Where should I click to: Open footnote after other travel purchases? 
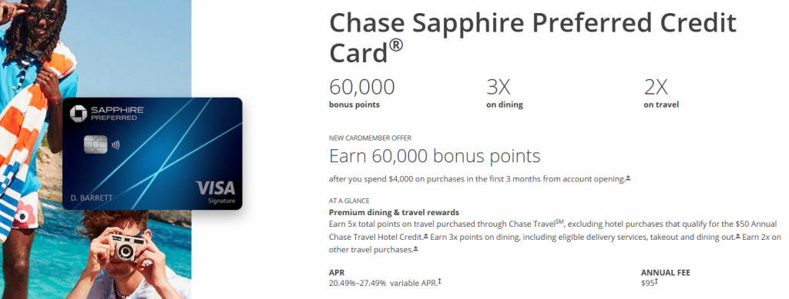pyautogui.click(x=415, y=248)
